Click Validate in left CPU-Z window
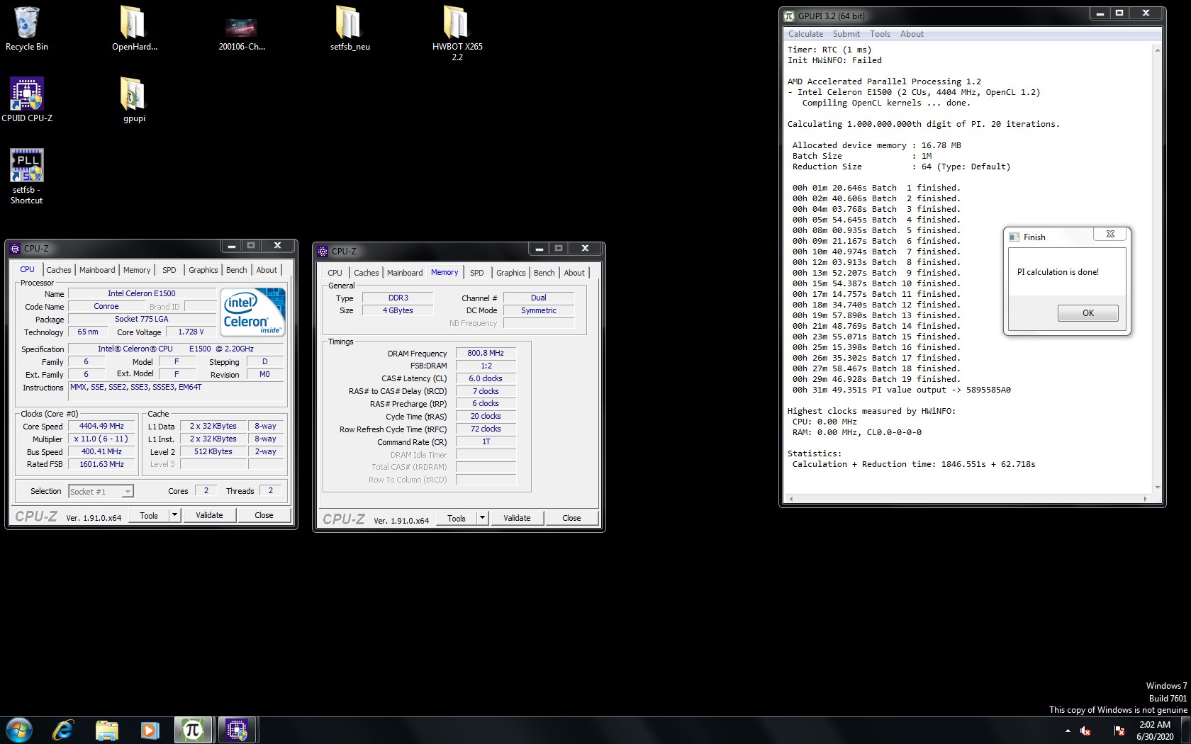This screenshot has height=744, width=1191. [209, 515]
